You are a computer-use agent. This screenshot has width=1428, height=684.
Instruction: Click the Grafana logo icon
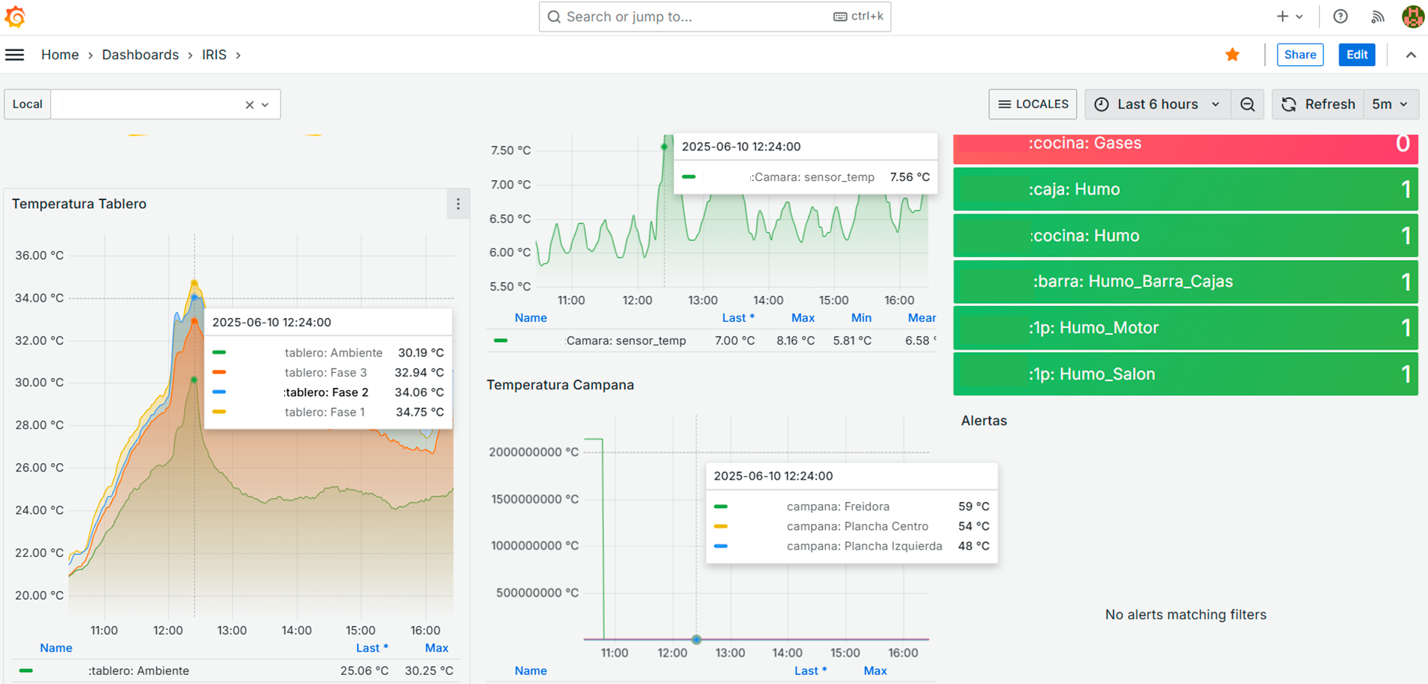(x=15, y=17)
